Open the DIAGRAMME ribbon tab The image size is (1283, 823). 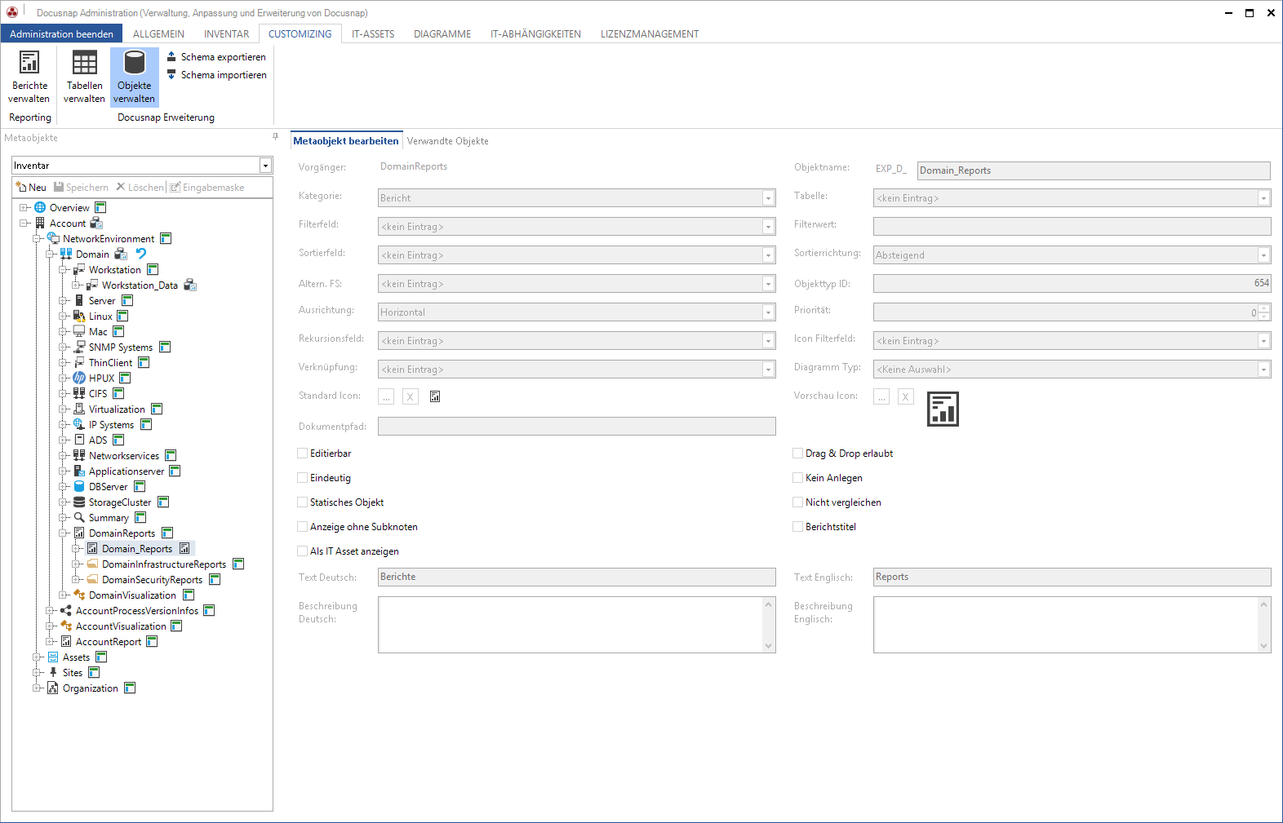click(442, 34)
